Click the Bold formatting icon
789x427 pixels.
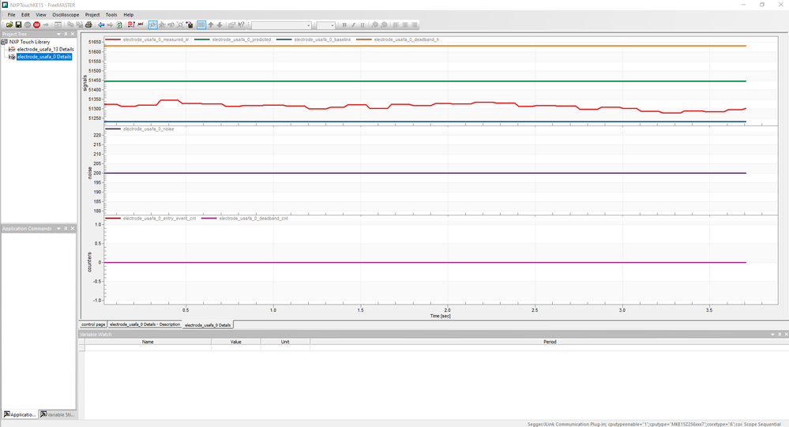[344, 24]
